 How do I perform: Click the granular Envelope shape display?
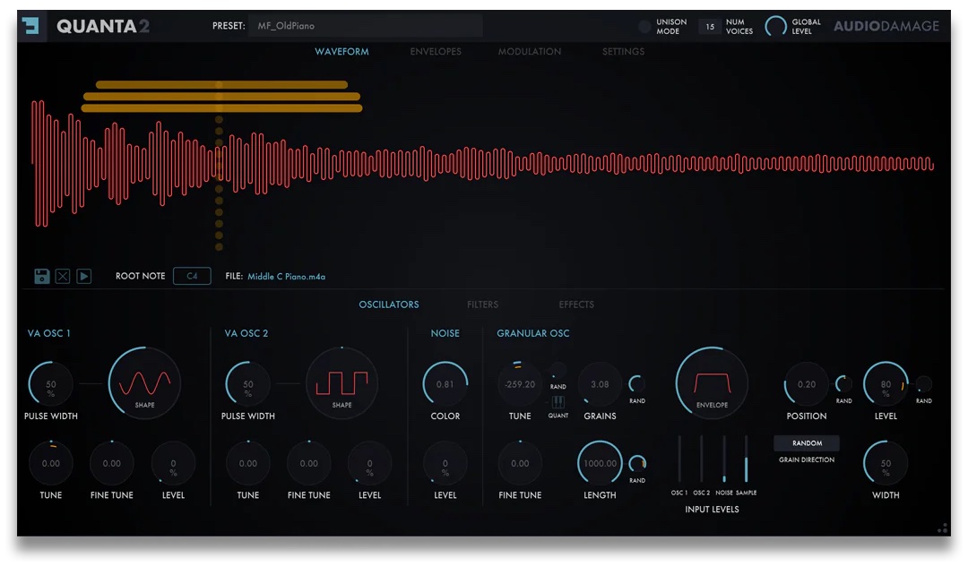coord(712,383)
